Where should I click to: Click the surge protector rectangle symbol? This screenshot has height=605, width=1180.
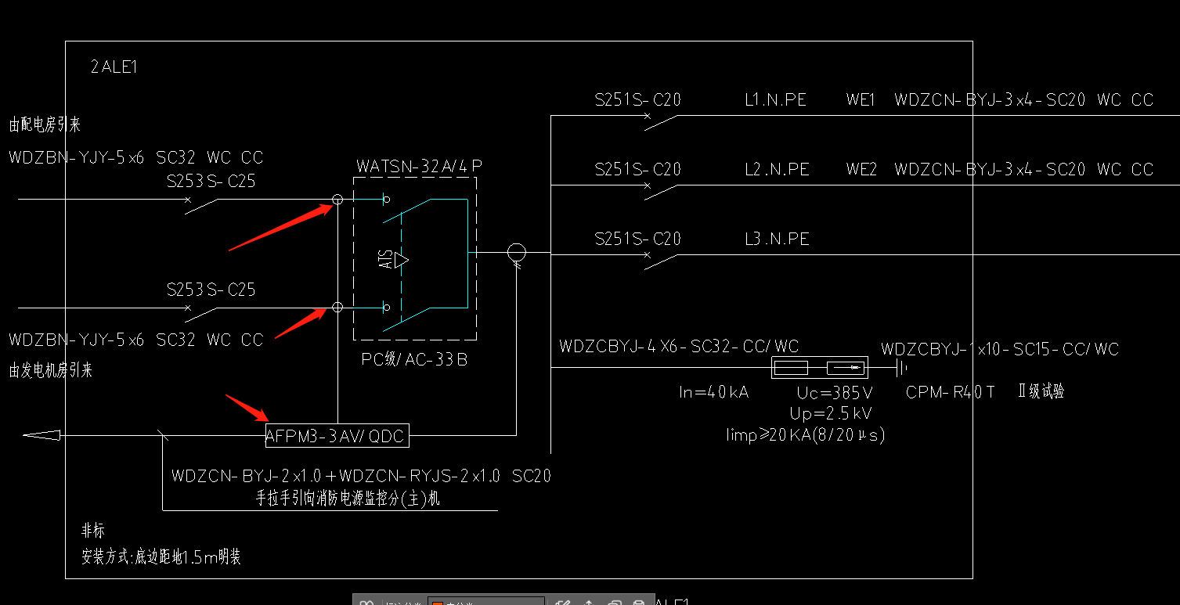(x=820, y=368)
